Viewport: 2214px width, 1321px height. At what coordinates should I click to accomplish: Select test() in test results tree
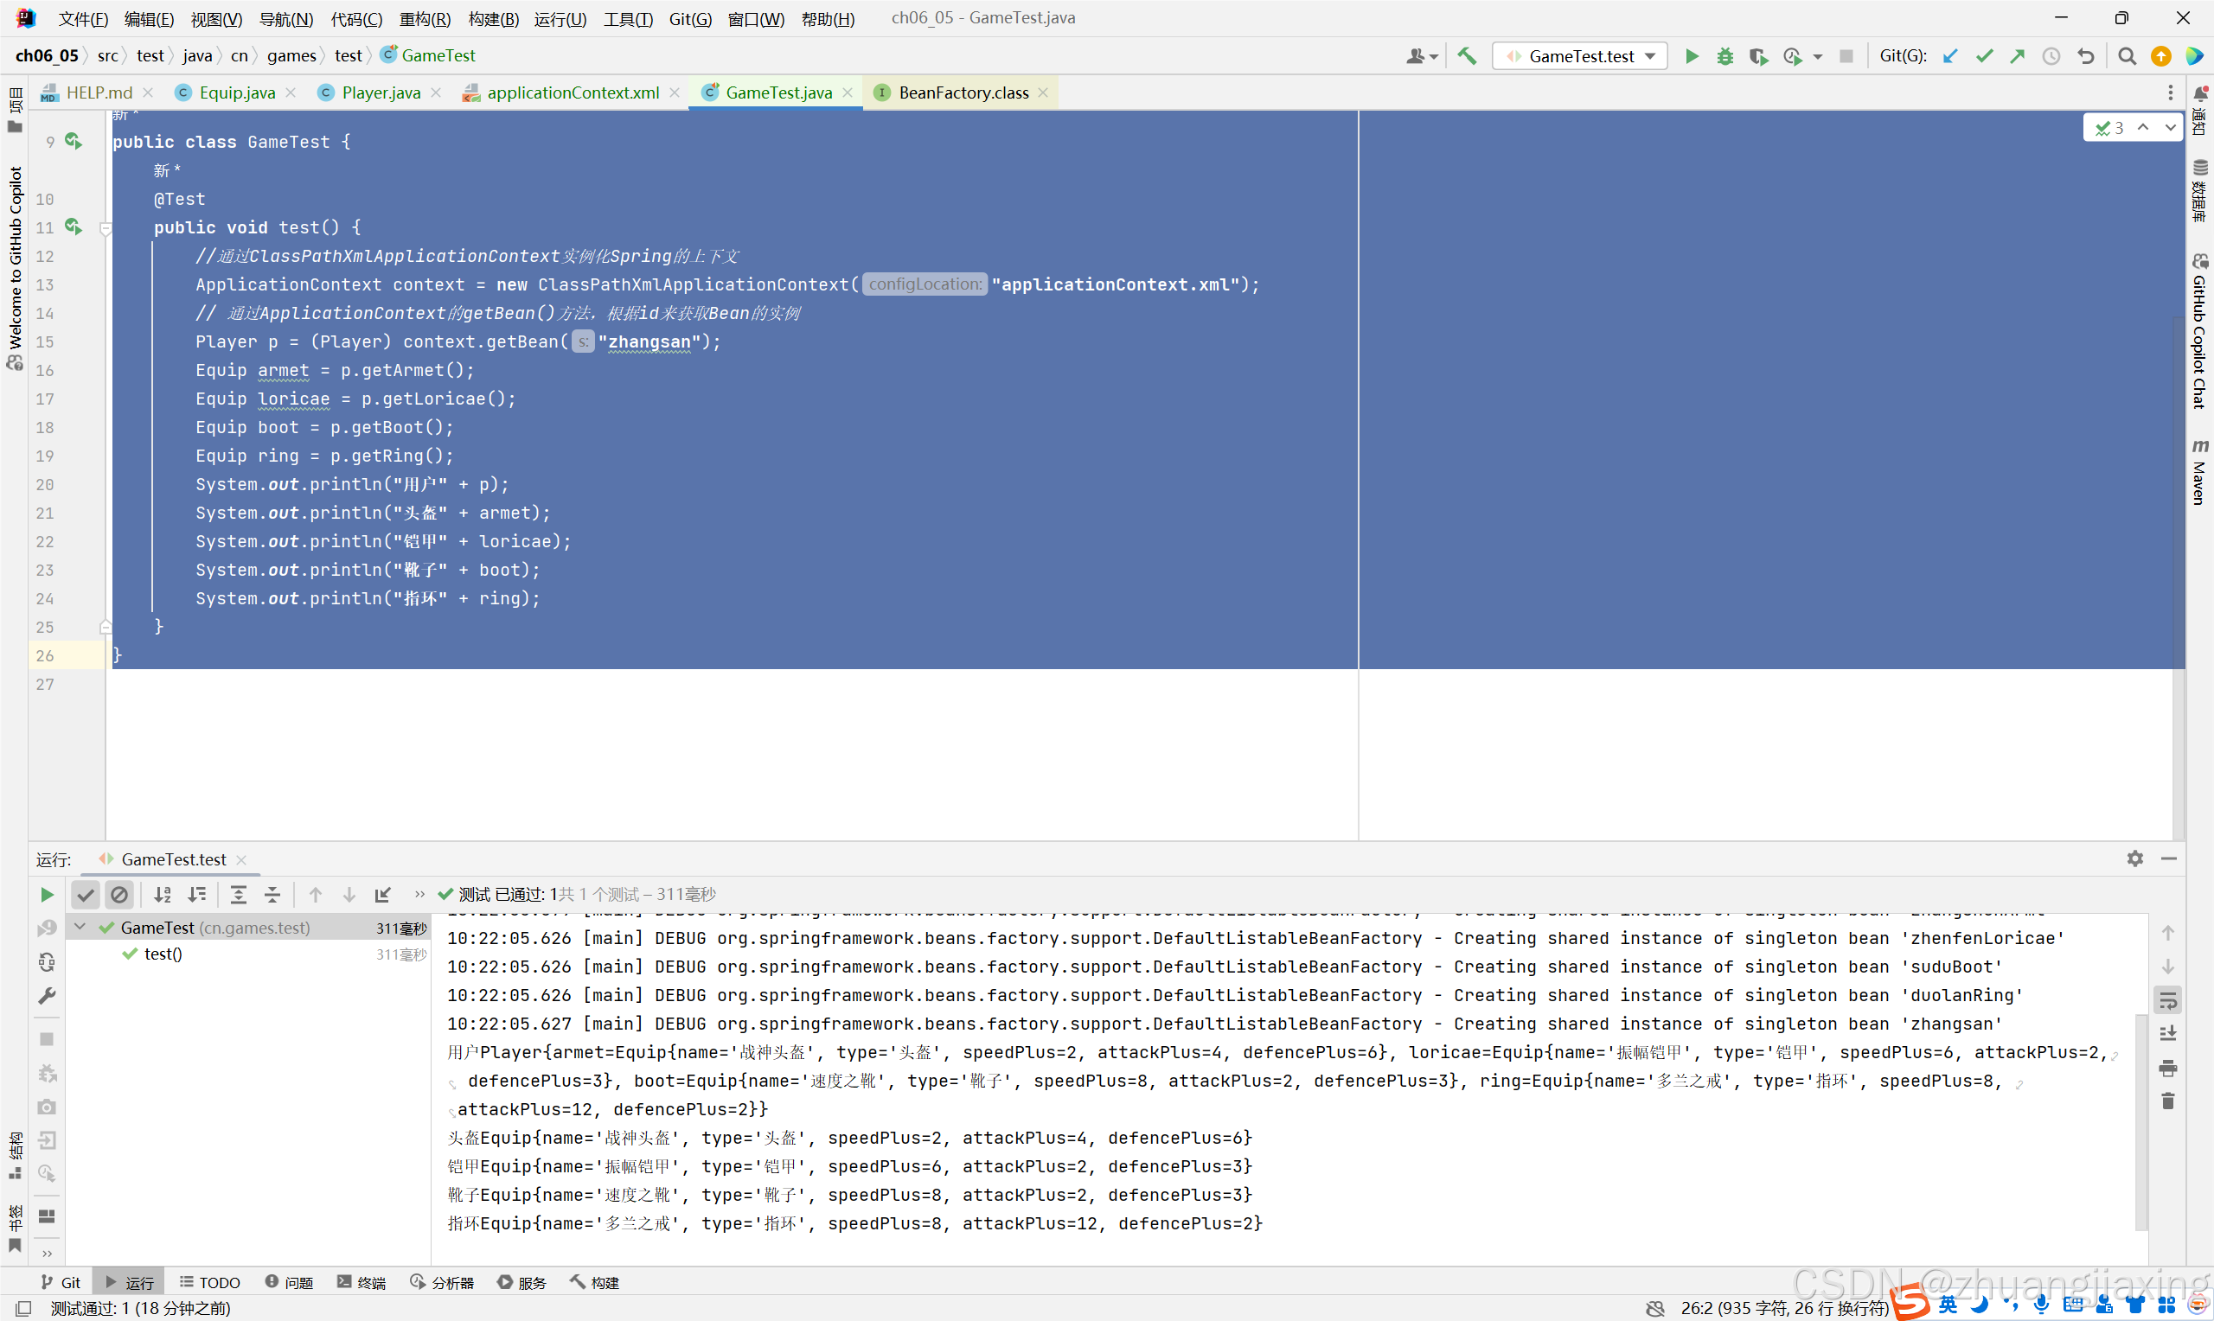163,954
